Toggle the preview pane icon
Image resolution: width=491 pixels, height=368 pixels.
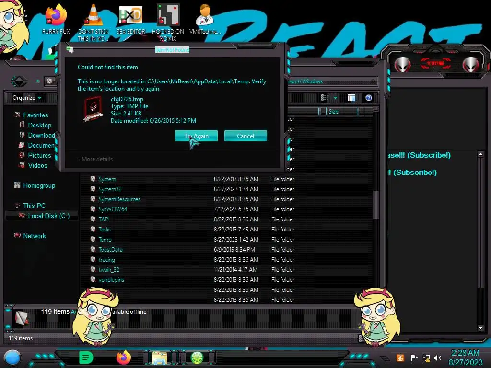pyautogui.click(x=351, y=98)
